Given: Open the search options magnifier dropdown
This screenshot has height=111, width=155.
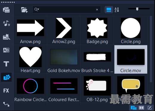Looking at the screenshot, I should 37,10.
